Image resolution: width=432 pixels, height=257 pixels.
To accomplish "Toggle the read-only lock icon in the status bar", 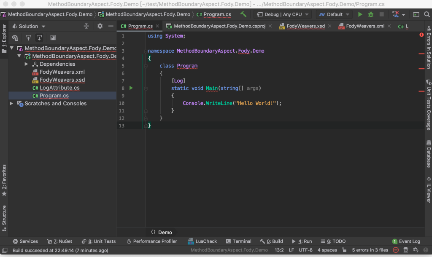I will (344, 250).
